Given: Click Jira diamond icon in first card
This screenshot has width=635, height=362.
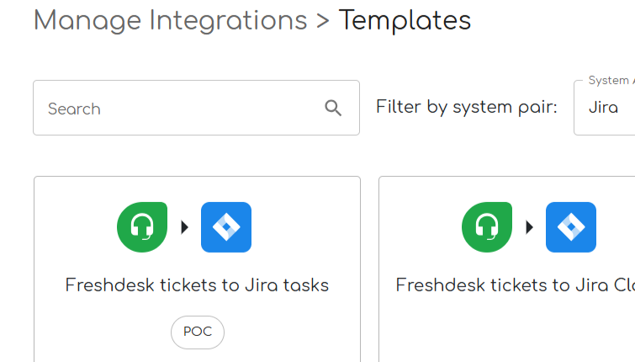Looking at the screenshot, I should pos(226,227).
